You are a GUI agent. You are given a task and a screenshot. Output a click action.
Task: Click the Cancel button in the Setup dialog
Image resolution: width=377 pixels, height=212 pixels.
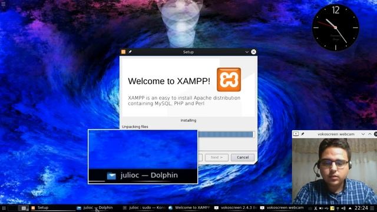pos(243,157)
